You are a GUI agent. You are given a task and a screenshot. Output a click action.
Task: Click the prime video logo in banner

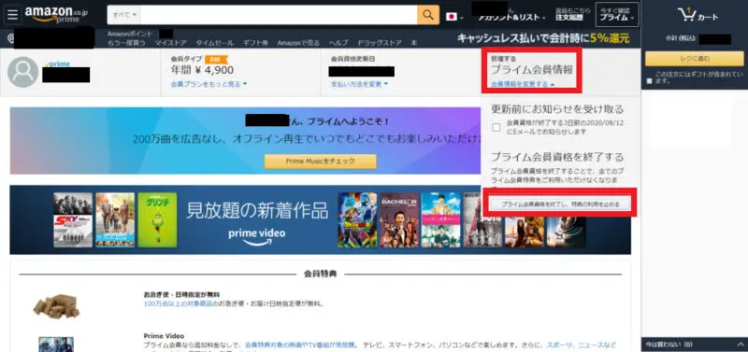click(256, 236)
